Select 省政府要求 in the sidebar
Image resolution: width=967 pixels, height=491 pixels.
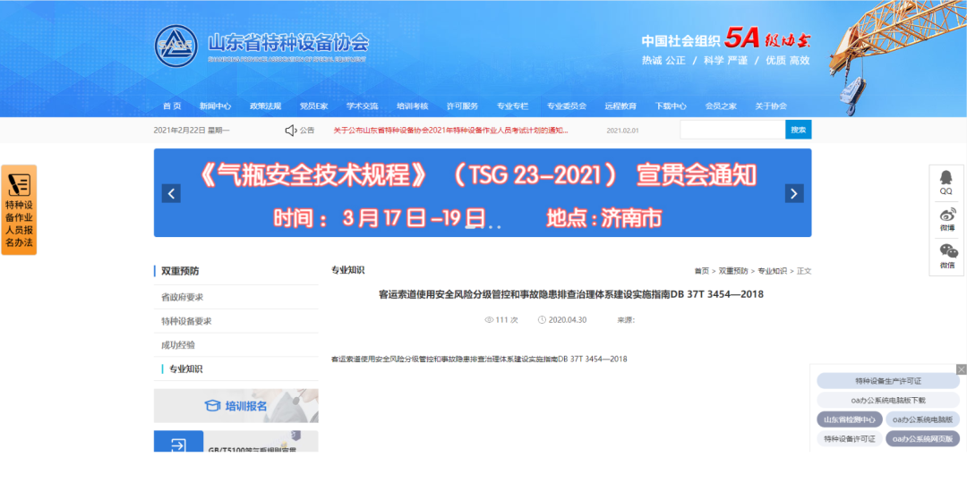coord(183,297)
